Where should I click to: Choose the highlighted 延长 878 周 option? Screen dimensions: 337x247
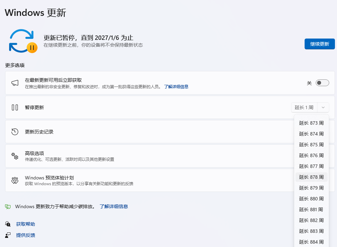click(x=311, y=177)
